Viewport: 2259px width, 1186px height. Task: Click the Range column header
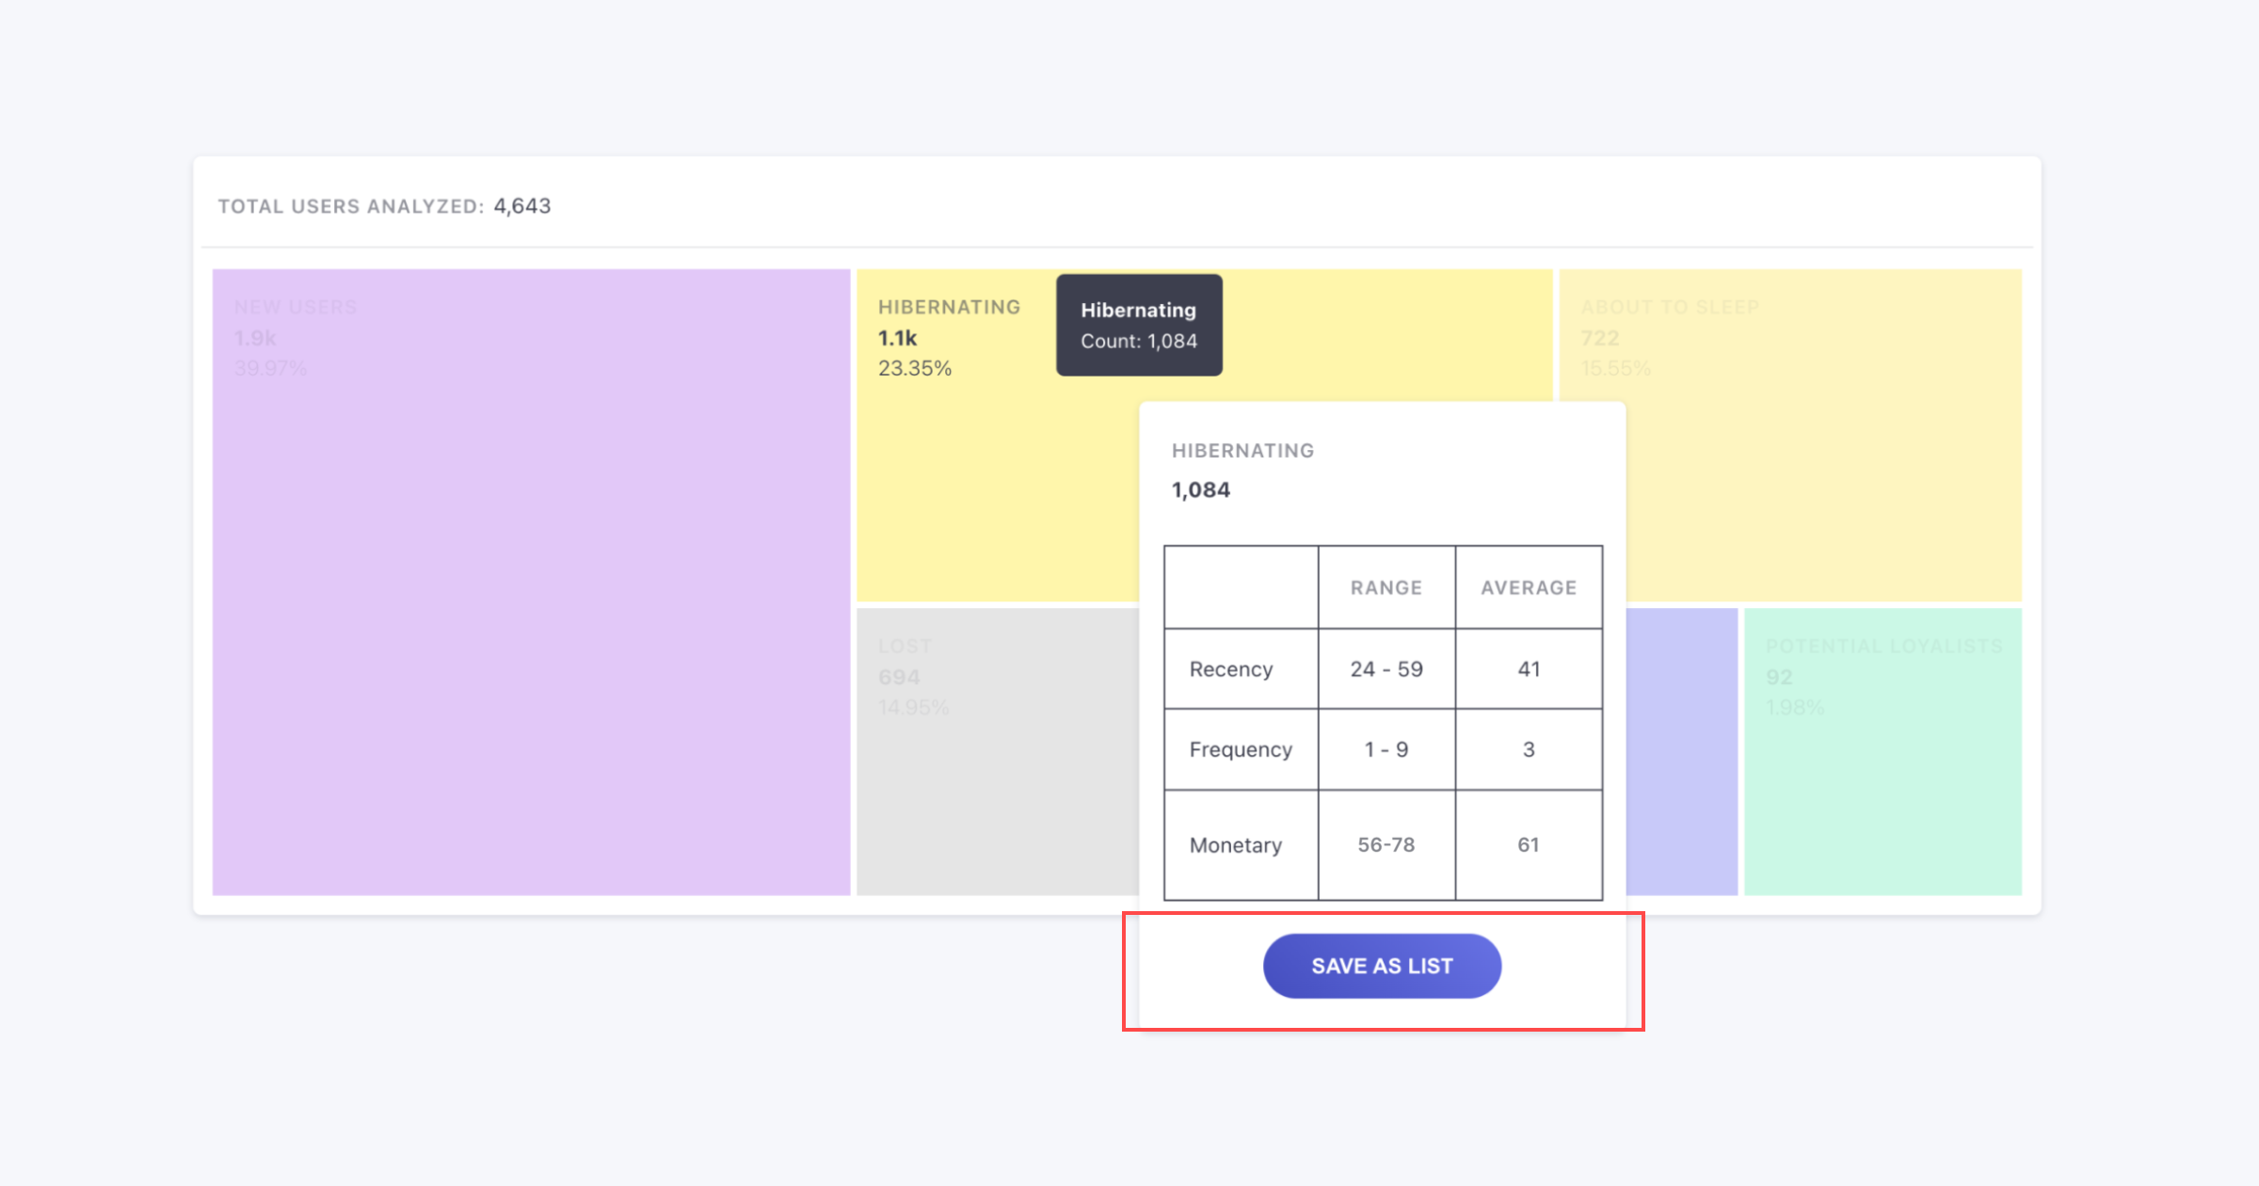1386,587
